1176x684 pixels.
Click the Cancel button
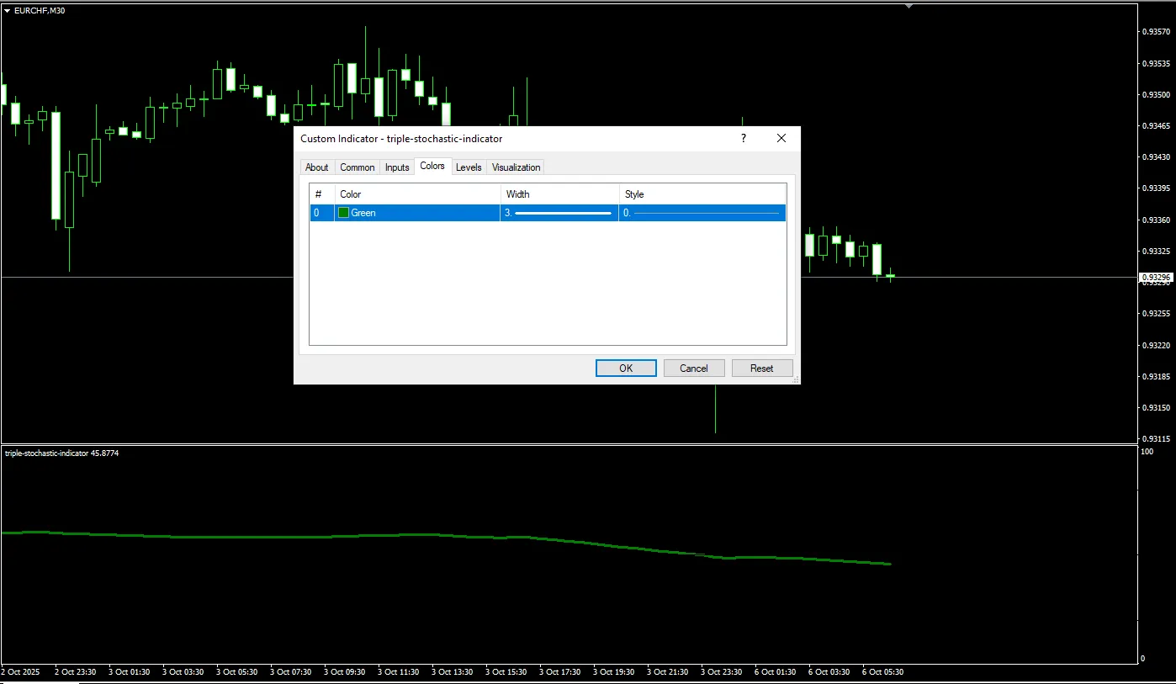pyautogui.click(x=694, y=368)
